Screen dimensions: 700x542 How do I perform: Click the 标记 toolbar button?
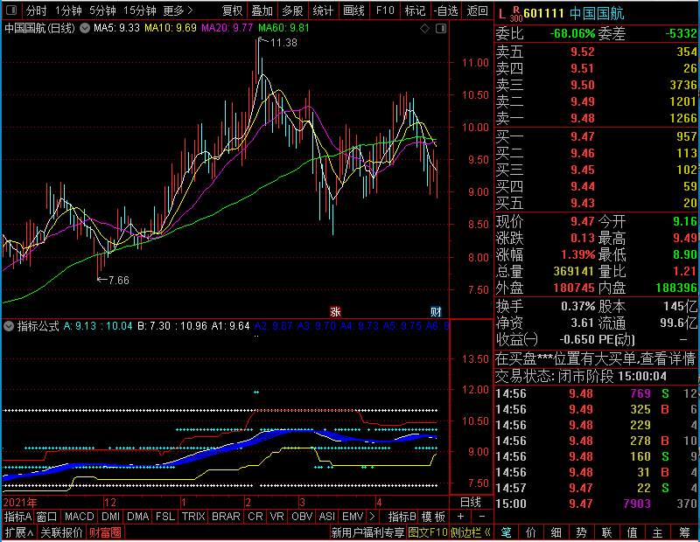coord(415,10)
